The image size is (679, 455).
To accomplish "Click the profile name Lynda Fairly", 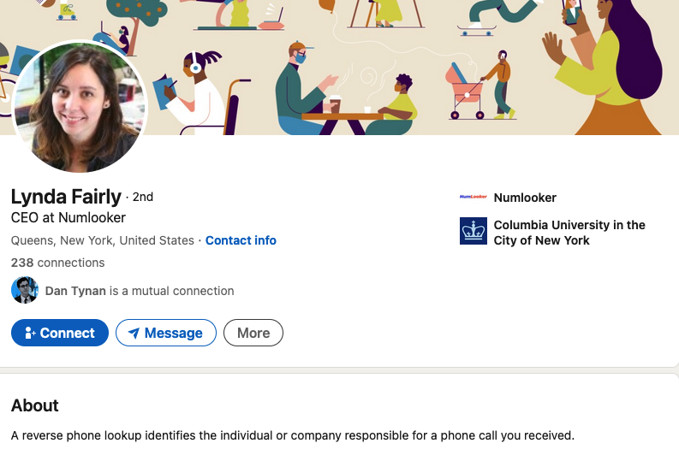I will pos(66,197).
